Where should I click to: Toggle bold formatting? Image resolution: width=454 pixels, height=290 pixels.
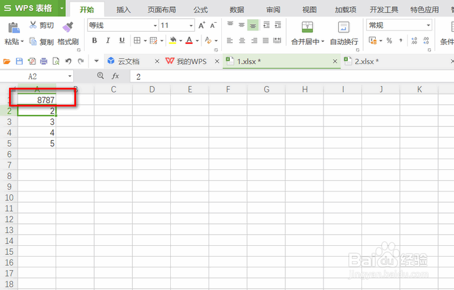(x=94, y=41)
